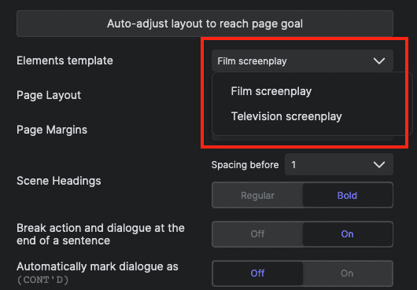Choose Television screenplay option
The width and height of the screenshot is (417, 290).
click(x=286, y=116)
